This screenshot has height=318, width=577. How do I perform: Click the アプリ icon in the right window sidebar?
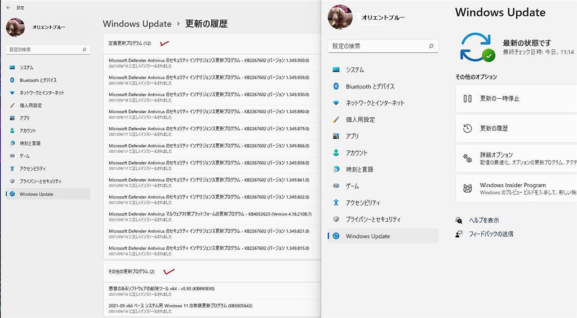[336, 136]
